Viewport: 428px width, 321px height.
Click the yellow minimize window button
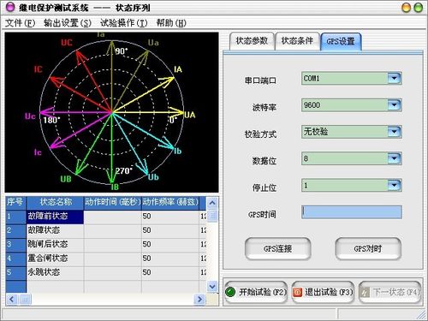pos(406,8)
